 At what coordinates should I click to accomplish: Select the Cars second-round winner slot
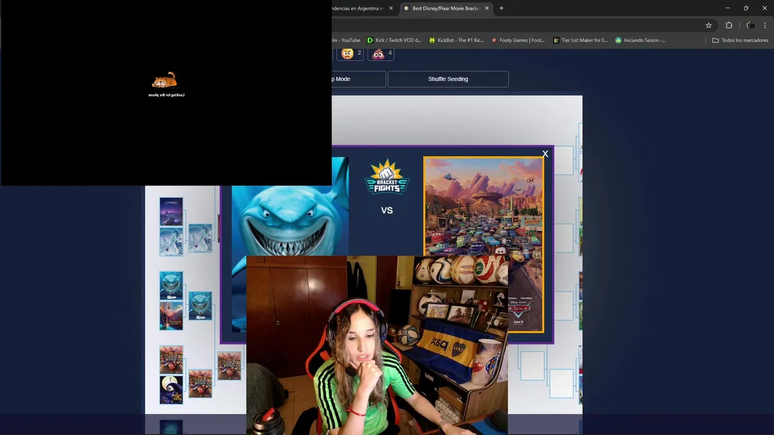pyautogui.click(x=200, y=383)
